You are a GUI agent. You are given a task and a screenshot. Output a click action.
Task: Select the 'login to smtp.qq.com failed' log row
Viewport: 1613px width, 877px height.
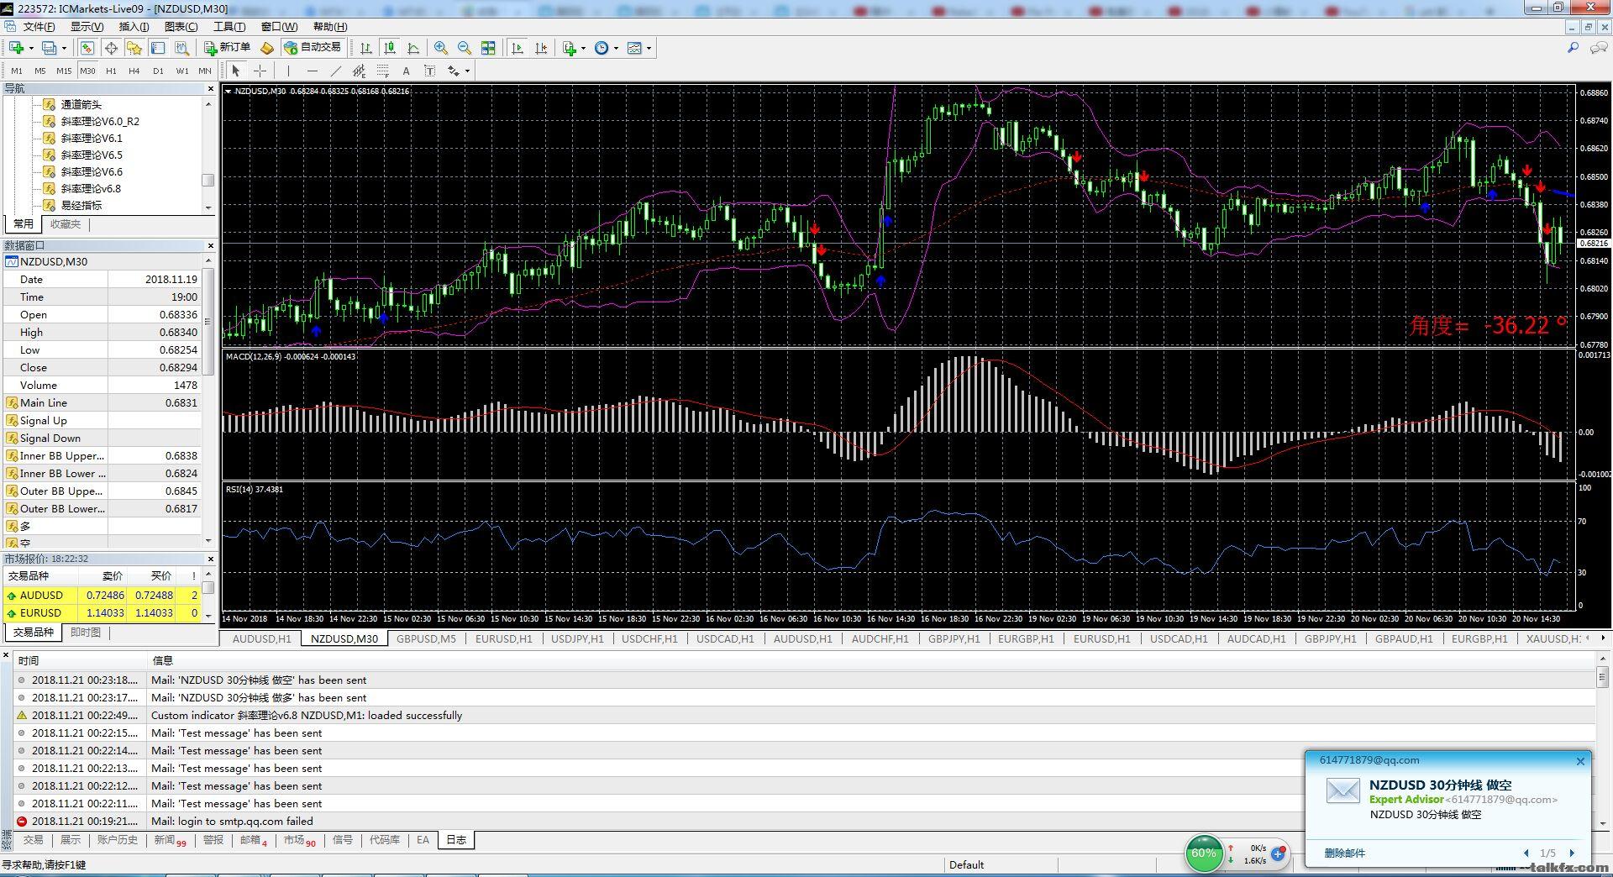[x=805, y=821]
